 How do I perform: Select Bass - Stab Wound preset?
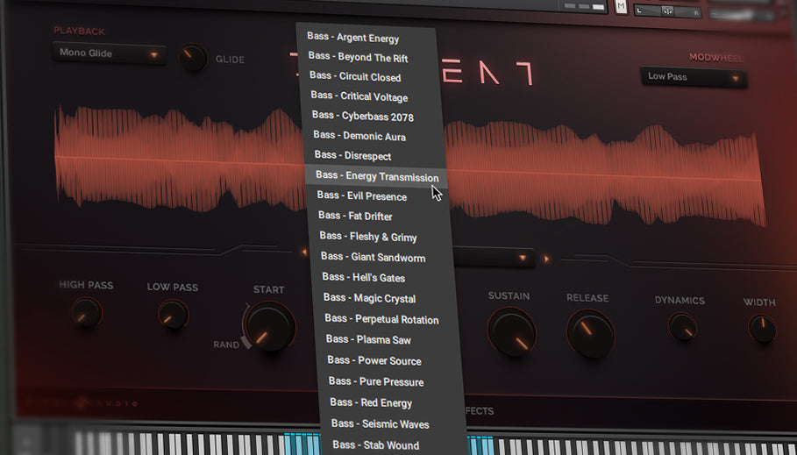(x=376, y=445)
